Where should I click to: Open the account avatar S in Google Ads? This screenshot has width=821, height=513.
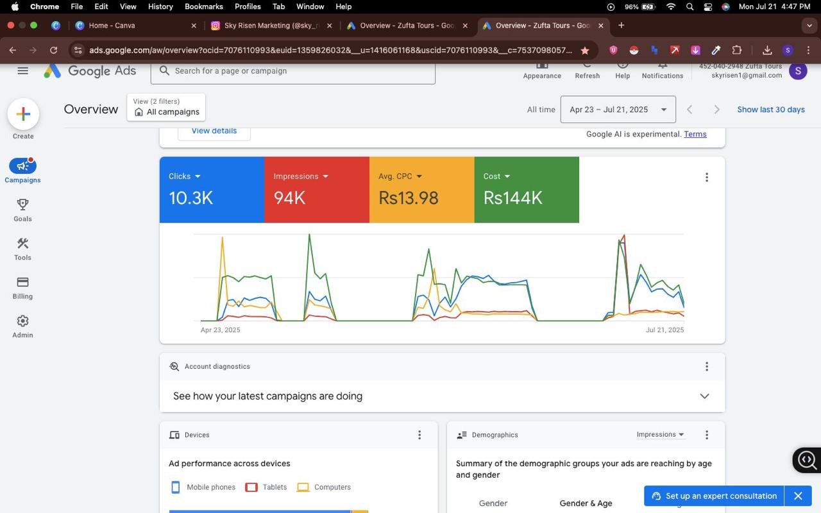(x=798, y=71)
